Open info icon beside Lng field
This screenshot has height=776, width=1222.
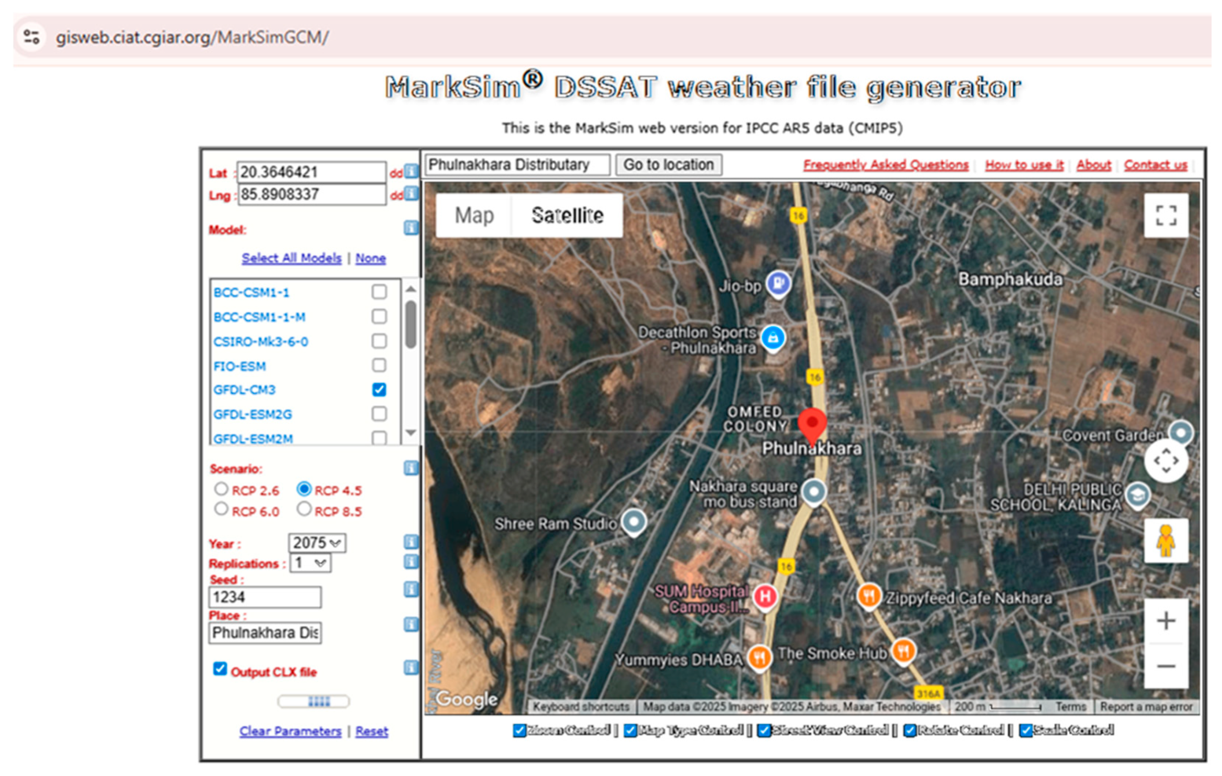[411, 194]
